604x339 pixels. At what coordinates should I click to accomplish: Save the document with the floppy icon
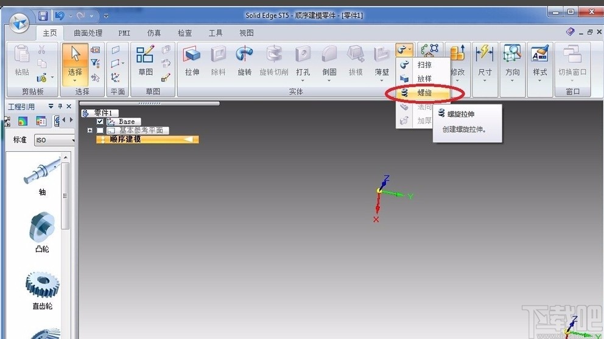[x=43, y=16]
